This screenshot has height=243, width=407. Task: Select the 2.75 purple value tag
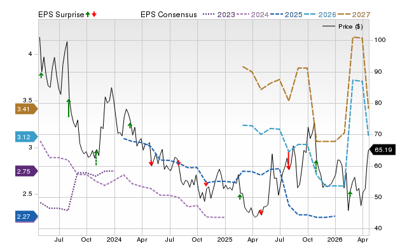coord(27,171)
